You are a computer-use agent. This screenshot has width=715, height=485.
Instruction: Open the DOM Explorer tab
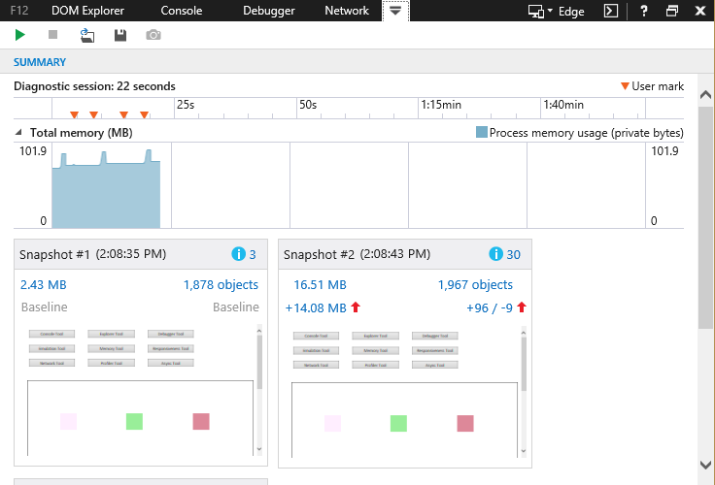point(87,11)
